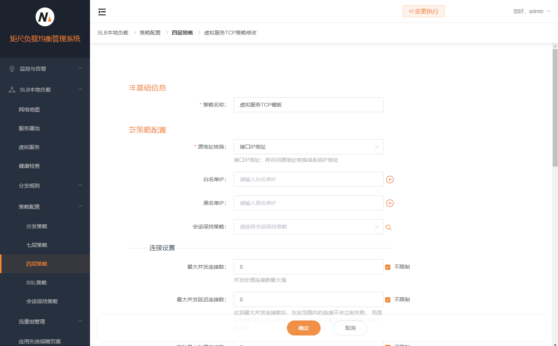Click the 策略配置 section settings icon
558x346 pixels.
click(132, 129)
